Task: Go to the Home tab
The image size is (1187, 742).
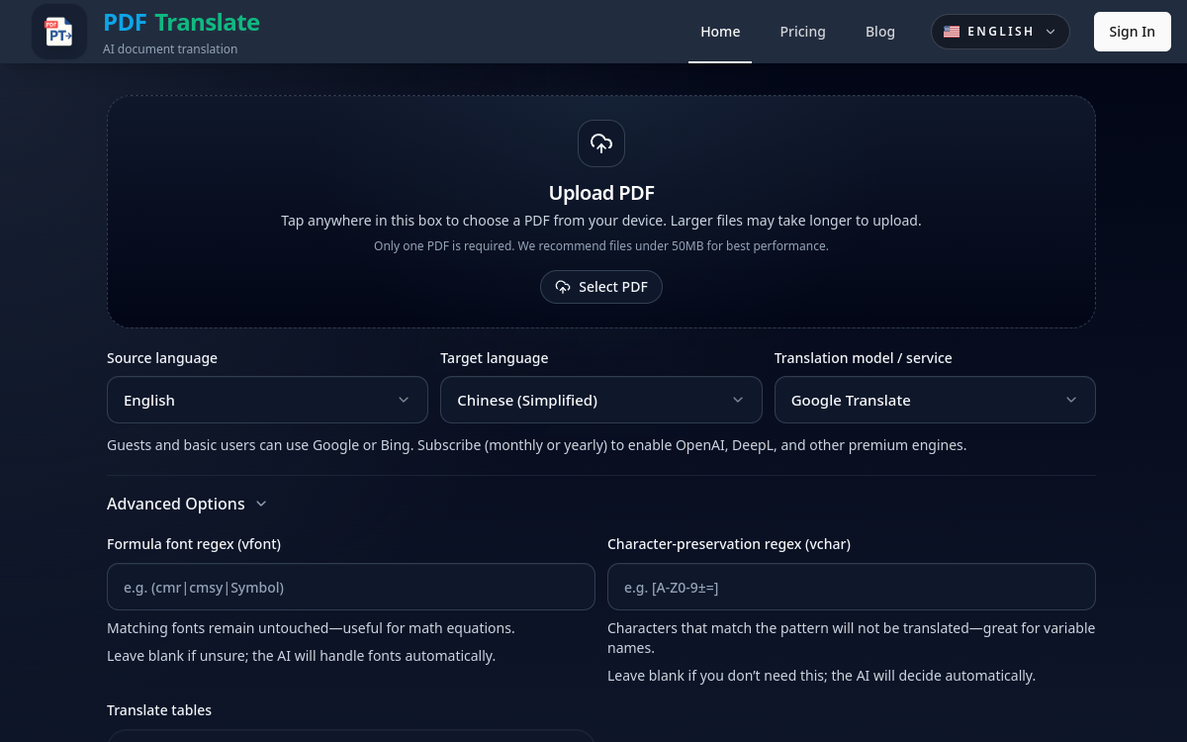Action: (x=720, y=32)
